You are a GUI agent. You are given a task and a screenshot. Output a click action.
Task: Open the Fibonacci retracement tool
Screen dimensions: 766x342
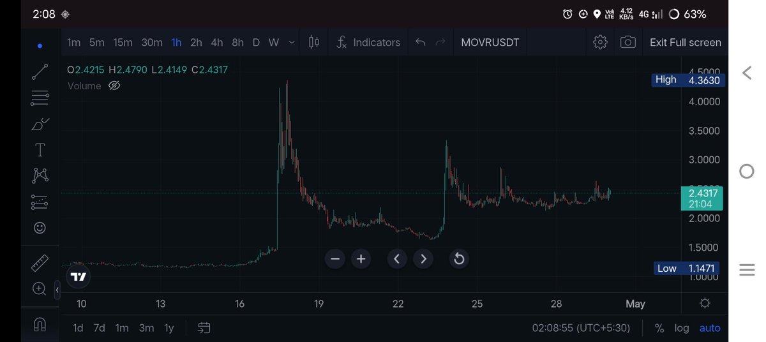[40, 98]
